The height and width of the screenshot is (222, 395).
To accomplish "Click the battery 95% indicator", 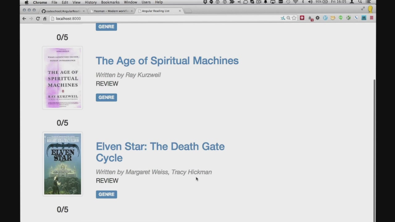I will [321, 2].
